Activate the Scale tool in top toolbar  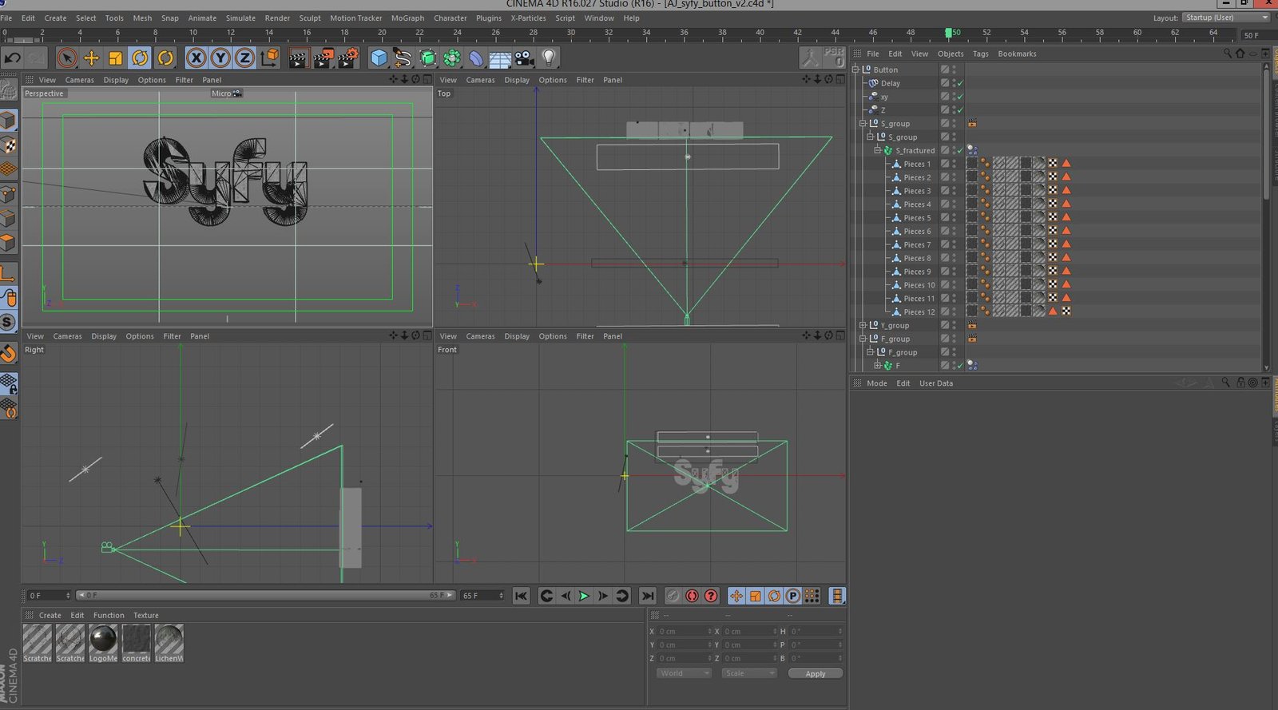(x=116, y=58)
